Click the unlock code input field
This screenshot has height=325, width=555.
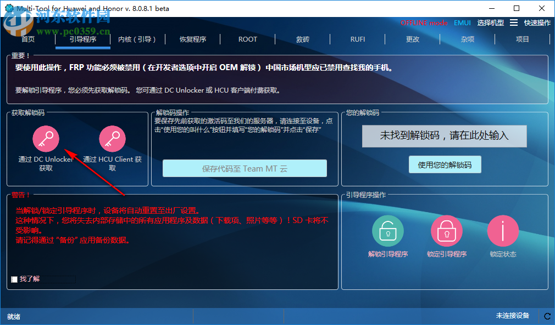[443, 136]
